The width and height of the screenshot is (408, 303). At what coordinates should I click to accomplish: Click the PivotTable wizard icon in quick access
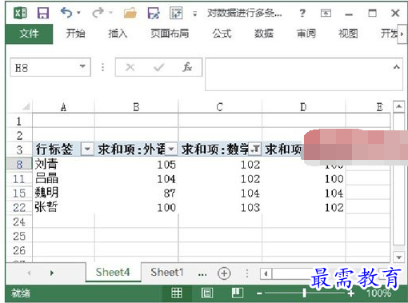coord(176,13)
